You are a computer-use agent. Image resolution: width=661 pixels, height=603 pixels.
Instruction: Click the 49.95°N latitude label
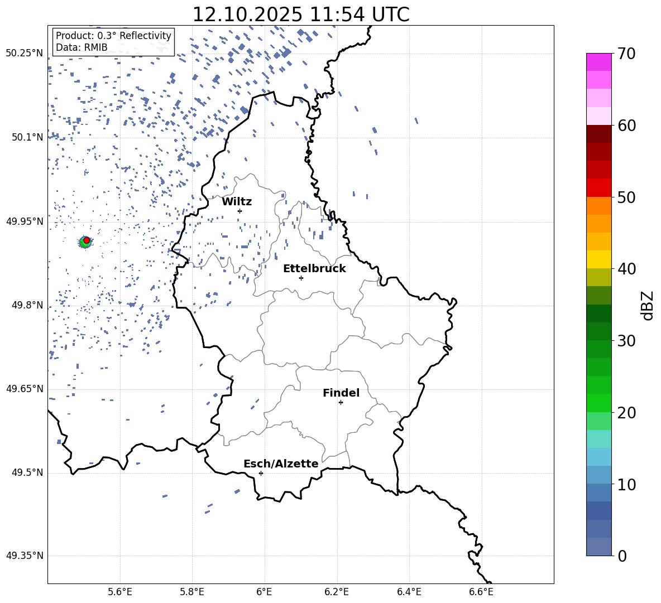25,221
